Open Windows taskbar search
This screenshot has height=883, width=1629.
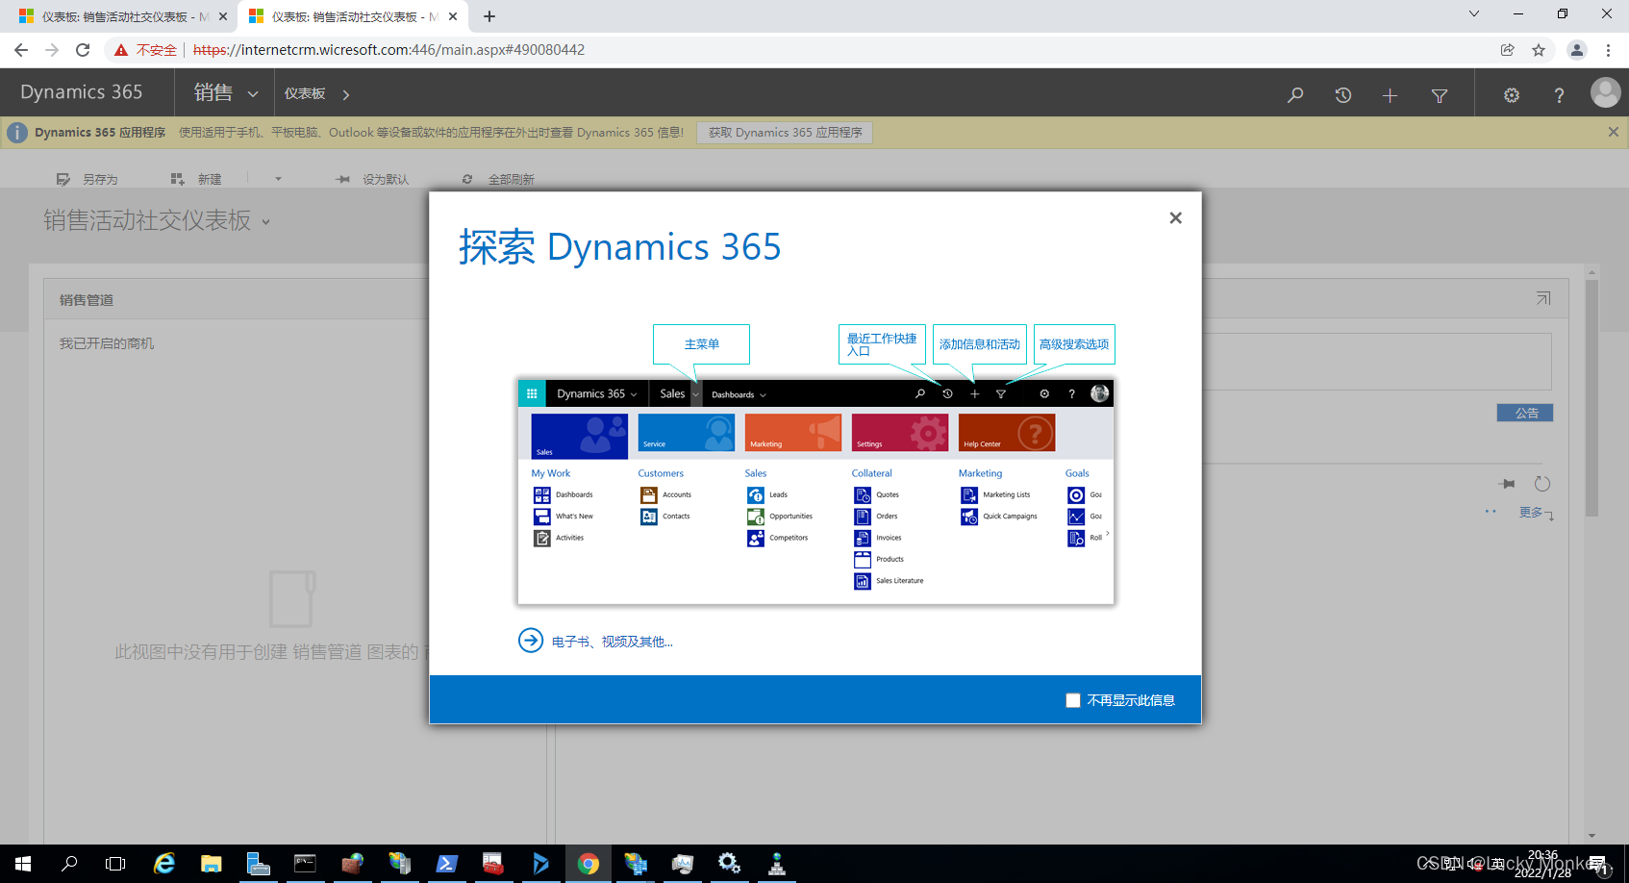(69, 864)
